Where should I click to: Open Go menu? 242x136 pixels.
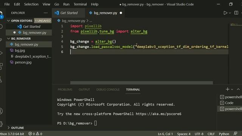tap(57, 4)
